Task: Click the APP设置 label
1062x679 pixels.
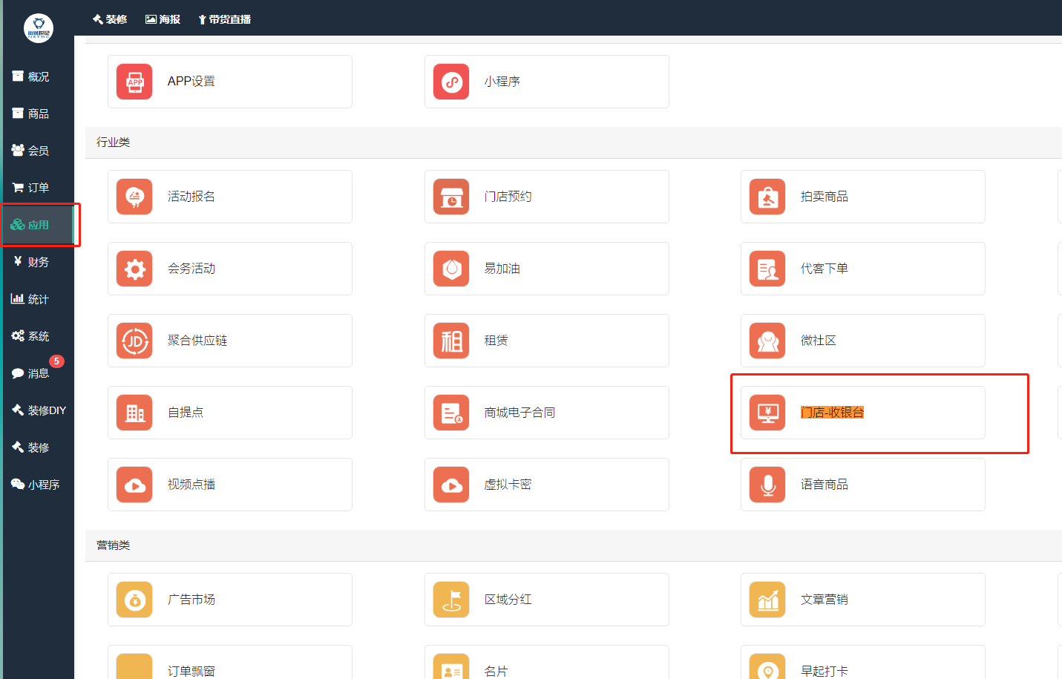Action: [x=191, y=82]
